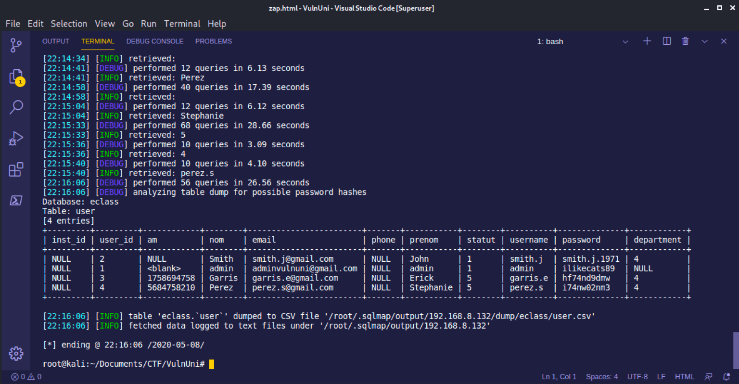Open notifications bell in status bar

coord(726,377)
